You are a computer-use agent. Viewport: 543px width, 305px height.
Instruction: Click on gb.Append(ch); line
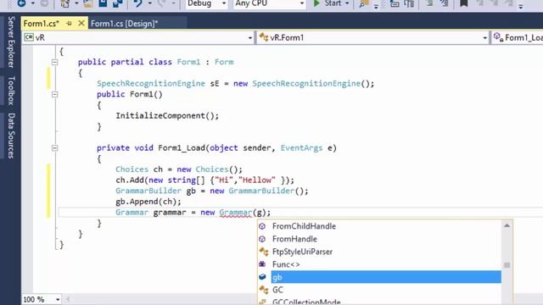coord(148,202)
